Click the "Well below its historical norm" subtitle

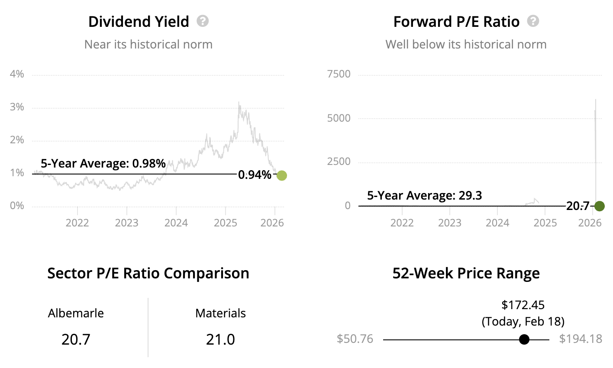click(466, 45)
